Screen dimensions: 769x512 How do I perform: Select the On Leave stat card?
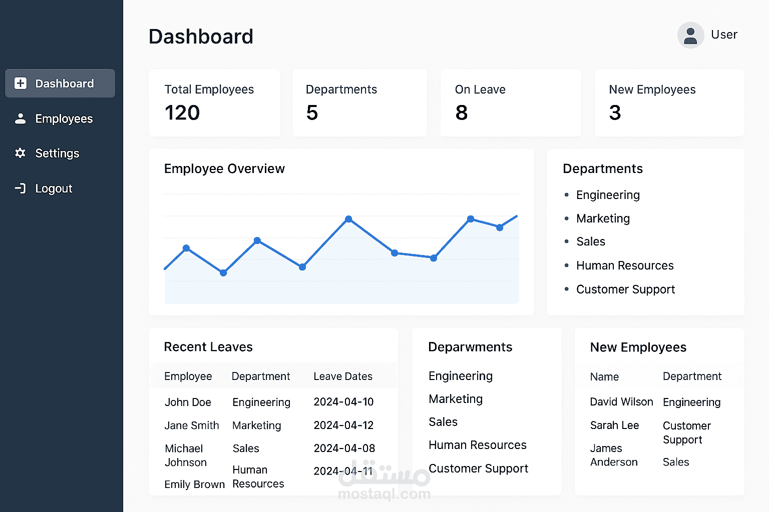click(510, 102)
